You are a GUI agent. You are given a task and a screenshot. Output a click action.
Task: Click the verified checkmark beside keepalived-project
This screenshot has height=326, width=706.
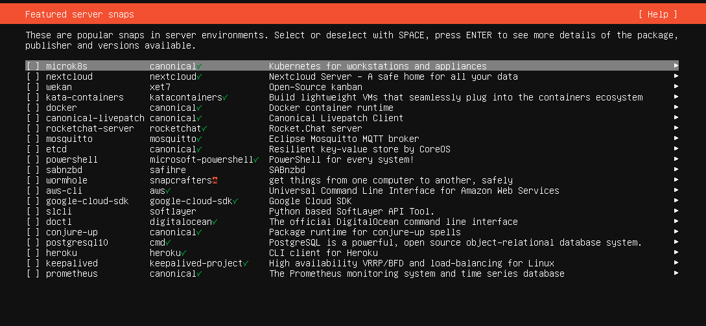246,263
